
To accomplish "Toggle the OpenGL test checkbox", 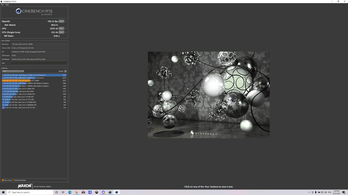I will (x=66, y=21).
